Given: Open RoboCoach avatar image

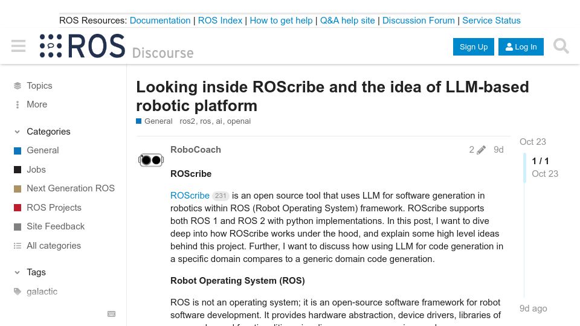Looking at the screenshot, I should pyautogui.click(x=151, y=160).
